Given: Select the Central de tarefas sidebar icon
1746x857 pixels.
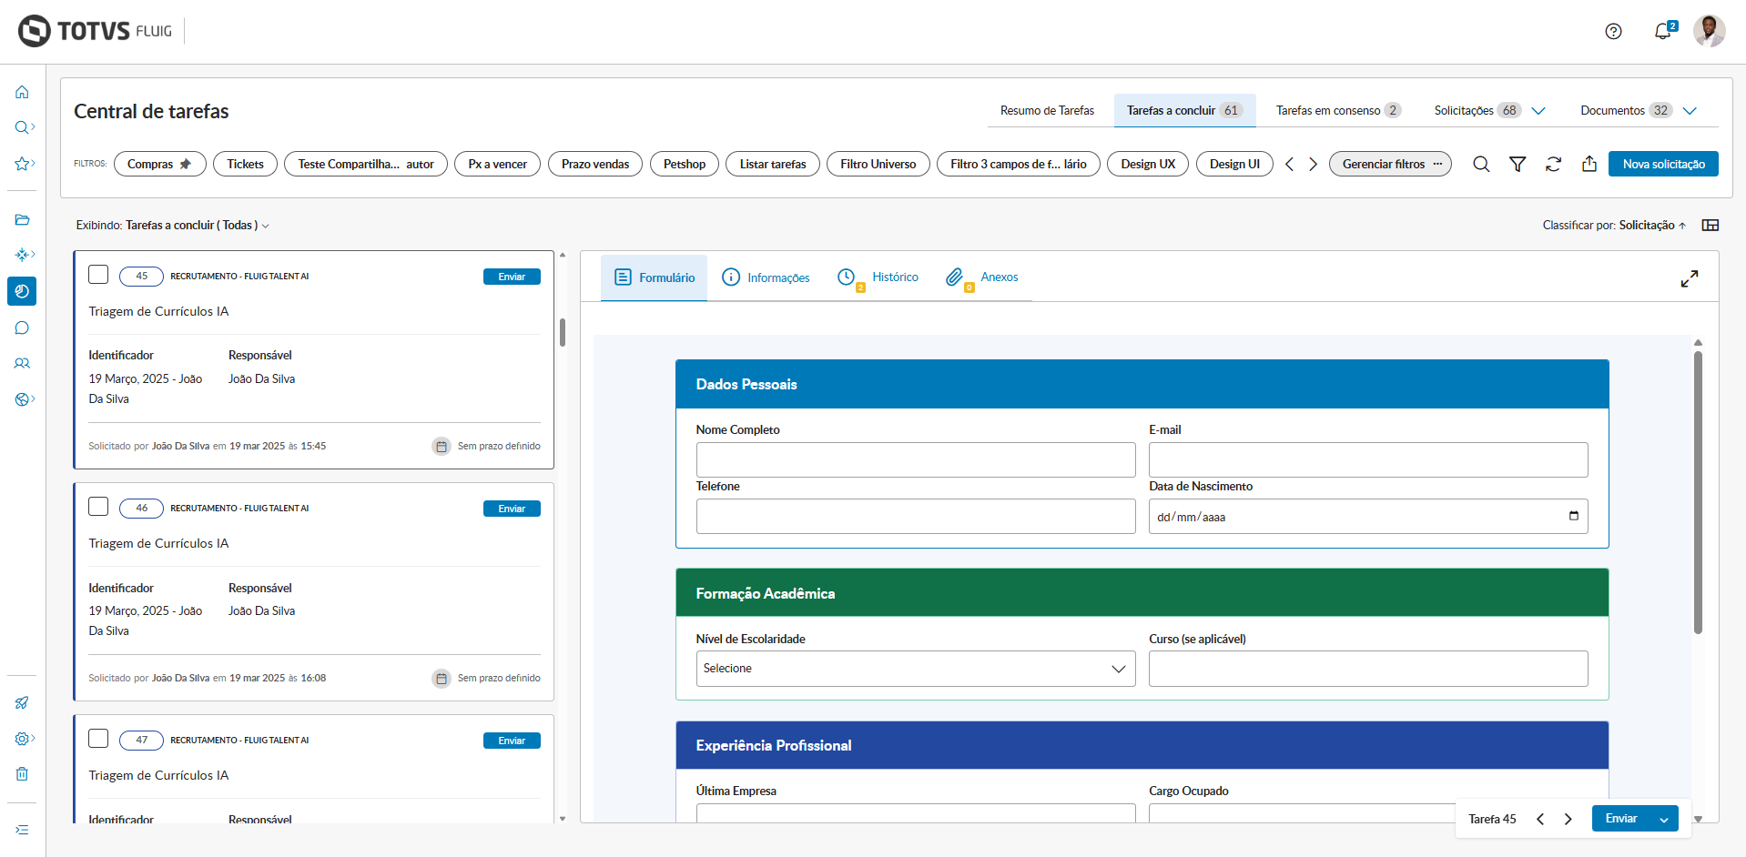Looking at the screenshot, I should click(22, 291).
